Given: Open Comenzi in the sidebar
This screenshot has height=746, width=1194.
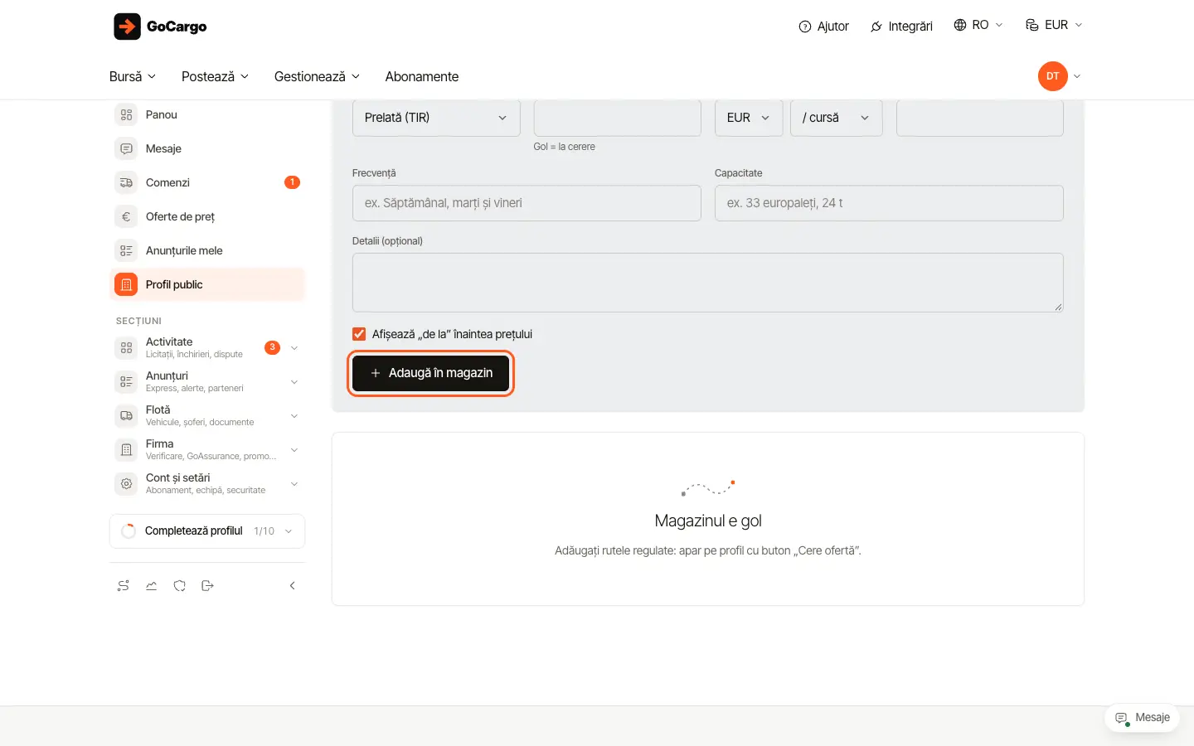Looking at the screenshot, I should (207, 182).
